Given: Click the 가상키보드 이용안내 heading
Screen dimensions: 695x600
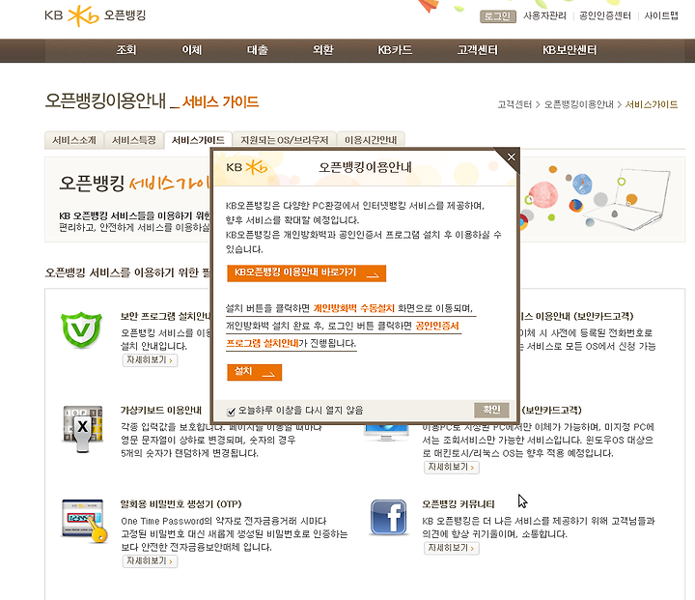Looking at the screenshot, I should [161, 410].
